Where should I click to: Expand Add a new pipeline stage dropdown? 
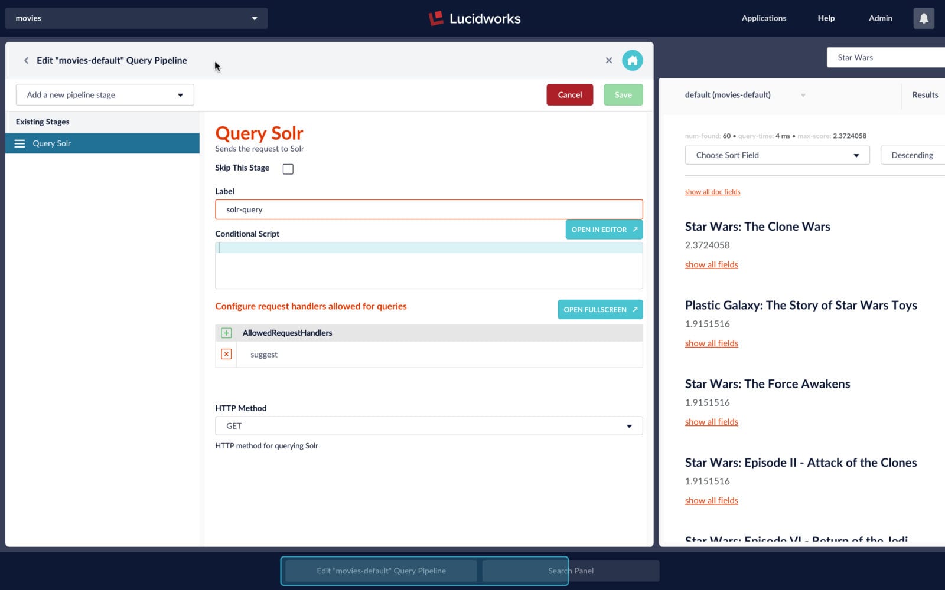click(105, 95)
